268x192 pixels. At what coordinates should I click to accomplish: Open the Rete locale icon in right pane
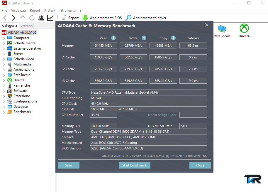click(222, 29)
